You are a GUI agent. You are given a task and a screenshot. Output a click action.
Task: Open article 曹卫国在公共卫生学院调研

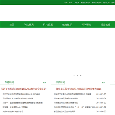[65, 111]
